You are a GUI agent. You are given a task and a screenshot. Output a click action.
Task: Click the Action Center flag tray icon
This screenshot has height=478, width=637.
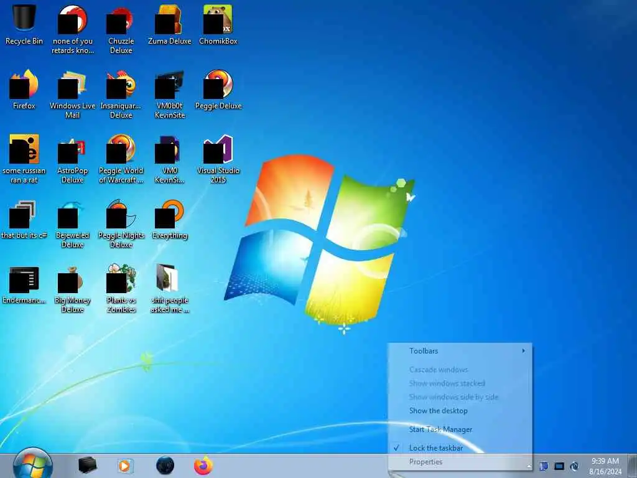click(544, 466)
